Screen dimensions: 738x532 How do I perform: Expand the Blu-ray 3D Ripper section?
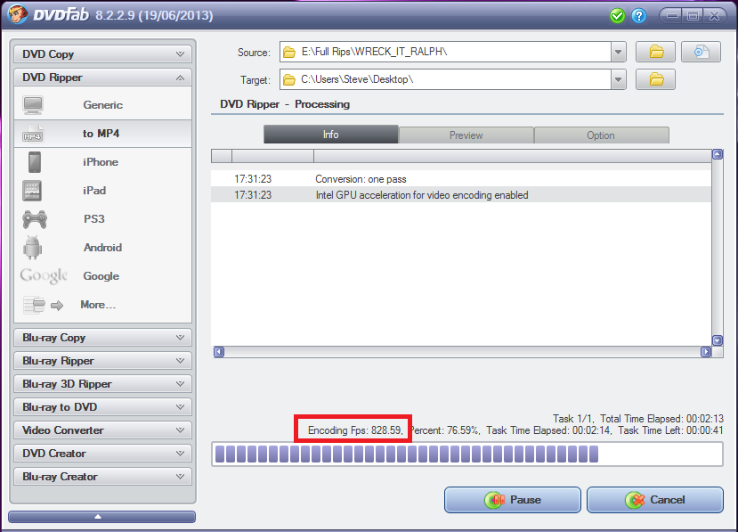point(102,384)
